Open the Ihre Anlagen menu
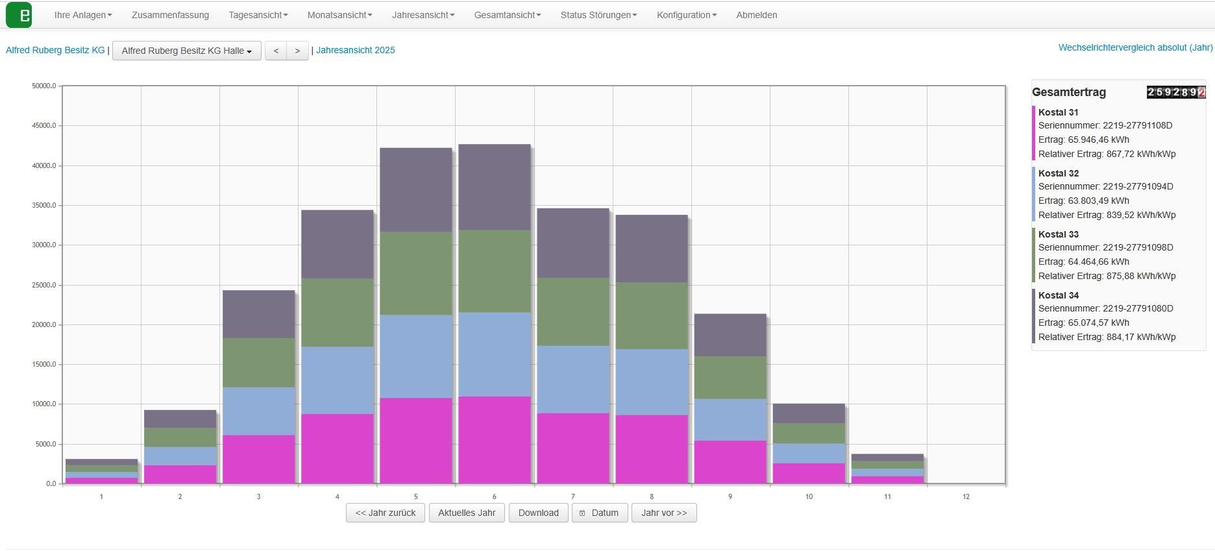Screen dimensions: 1215x551 (x=82, y=15)
